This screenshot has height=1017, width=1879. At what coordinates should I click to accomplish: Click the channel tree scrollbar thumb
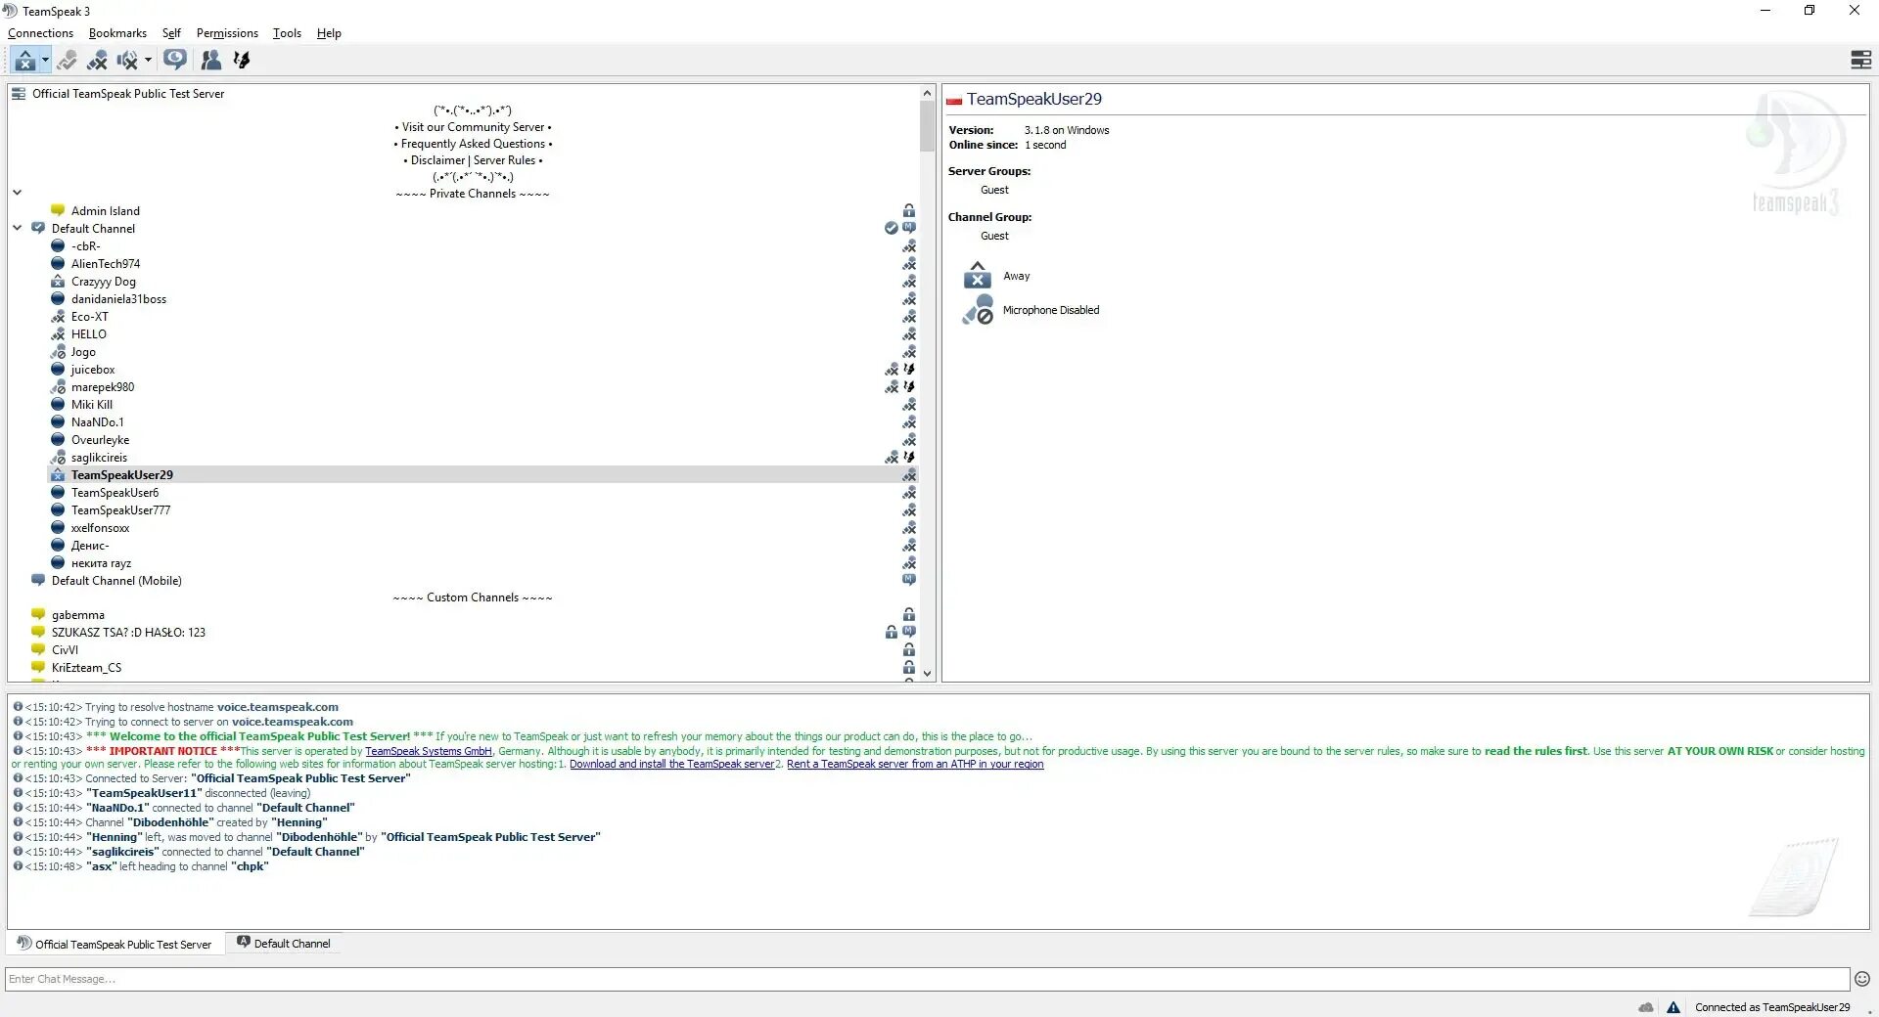(927, 126)
